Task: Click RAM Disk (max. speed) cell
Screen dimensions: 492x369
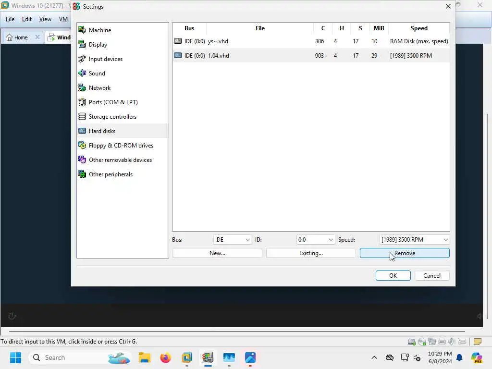Action: click(419, 41)
